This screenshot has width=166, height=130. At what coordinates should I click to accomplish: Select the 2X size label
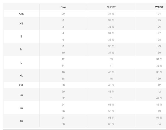click(x=21, y=95)
